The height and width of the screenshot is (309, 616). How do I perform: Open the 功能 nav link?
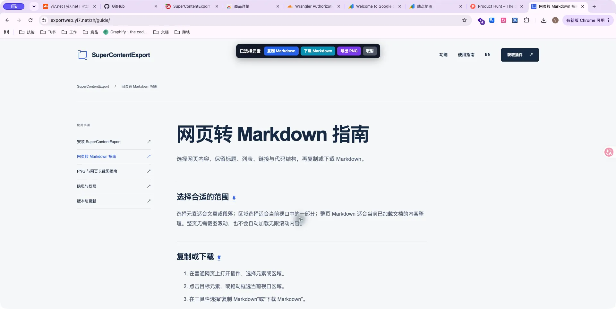pyautogui.click(x=443, y=55)
